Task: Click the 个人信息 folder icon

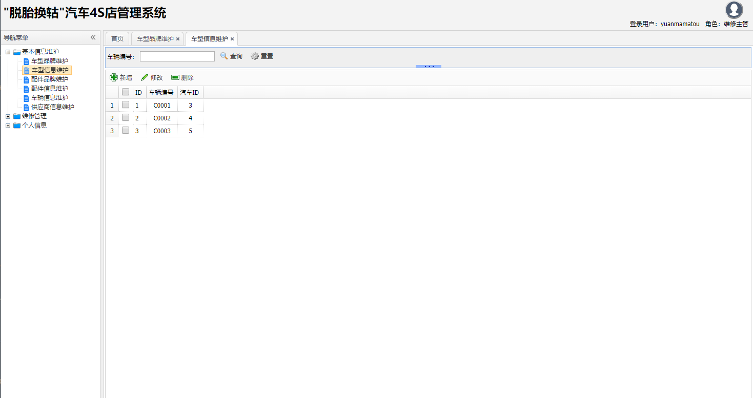Action: coord(17,125)
